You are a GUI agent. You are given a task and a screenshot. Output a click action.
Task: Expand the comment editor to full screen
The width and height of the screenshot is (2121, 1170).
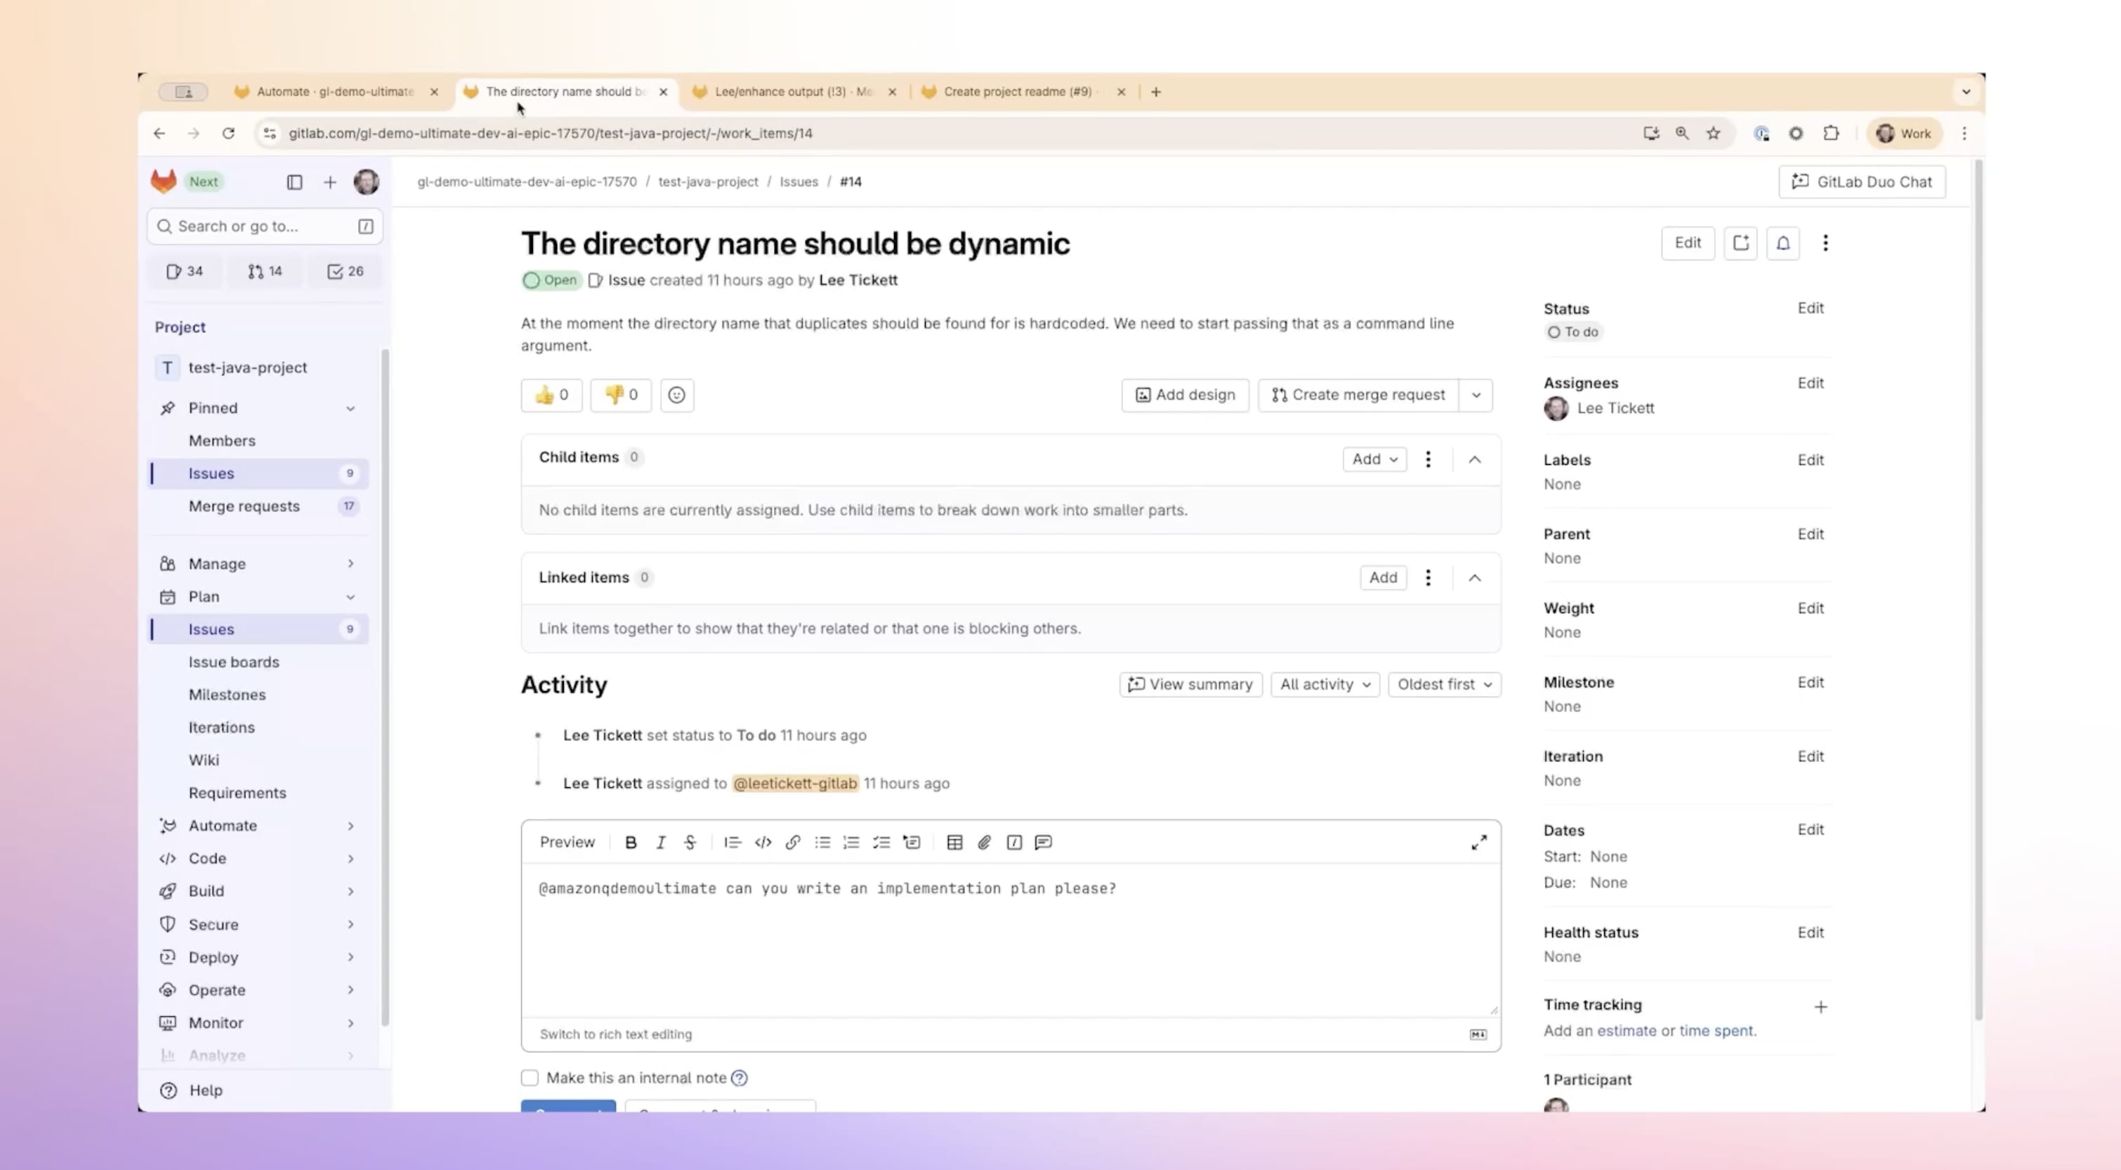coord(1479,842)
